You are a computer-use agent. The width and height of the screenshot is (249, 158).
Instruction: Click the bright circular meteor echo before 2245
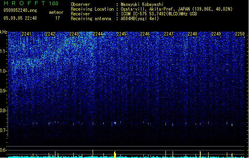115,123
